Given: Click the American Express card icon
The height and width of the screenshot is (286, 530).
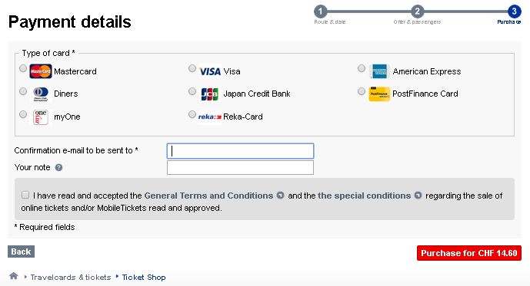Looking at the screenshot, I should tap(379, 71).
